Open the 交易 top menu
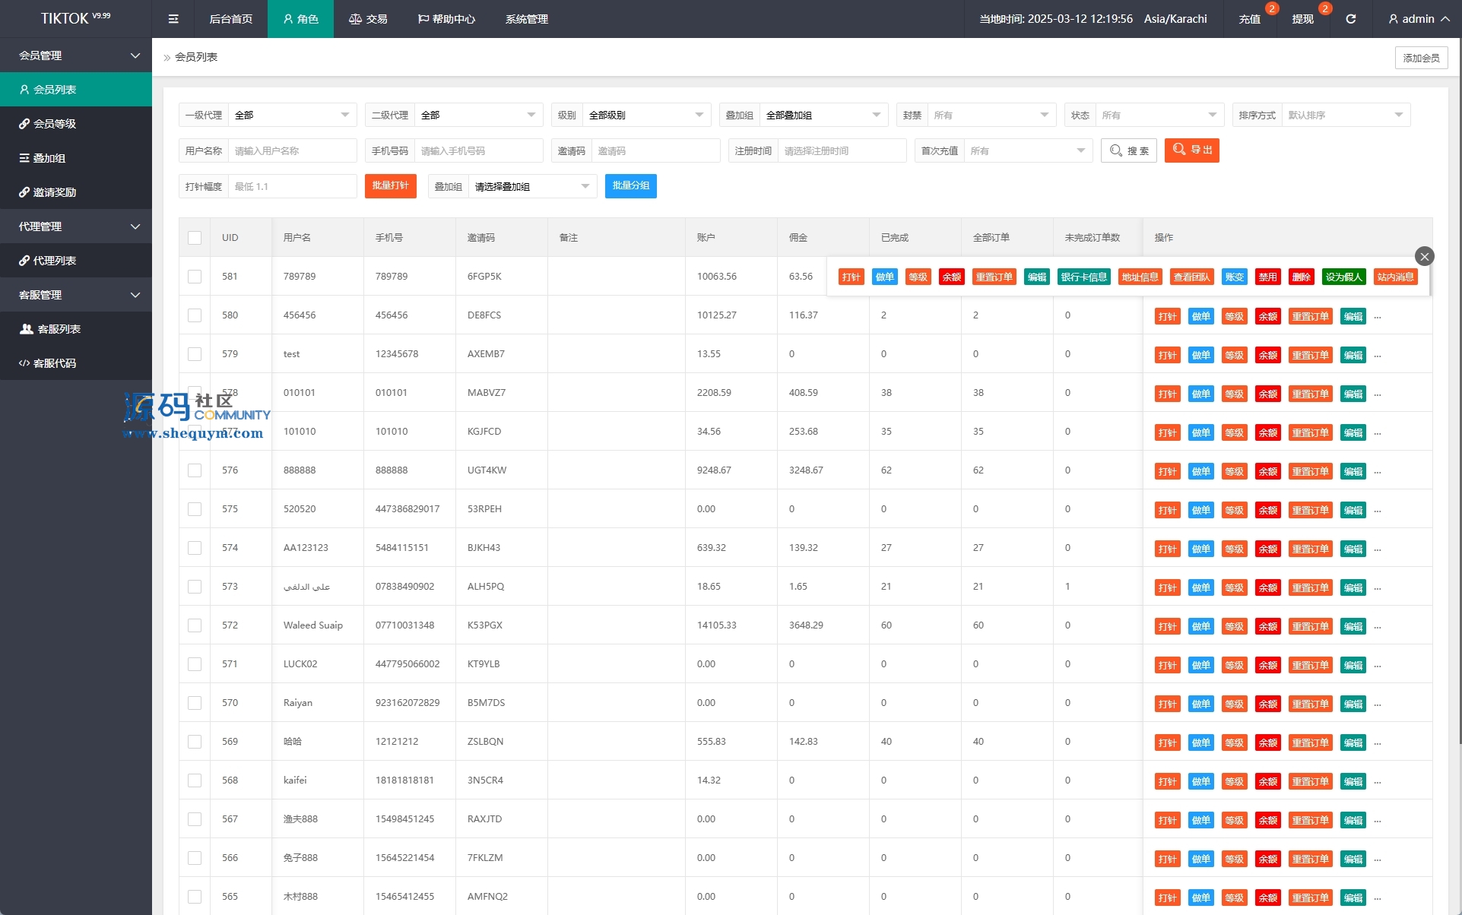Screen dimensions: 1462x915 tap(368, 19)
